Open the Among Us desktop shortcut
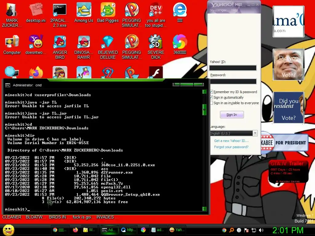The height and width of the screenshot is (236, 315). tap(84, 12)
